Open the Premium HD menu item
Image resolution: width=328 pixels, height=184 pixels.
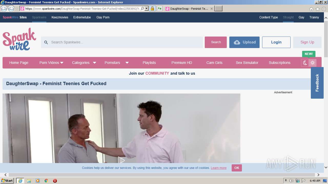pos(182,63)
